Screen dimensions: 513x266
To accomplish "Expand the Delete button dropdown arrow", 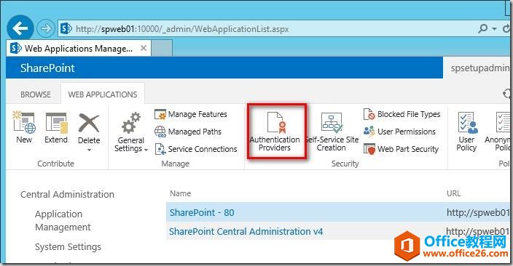I will 89,150.
